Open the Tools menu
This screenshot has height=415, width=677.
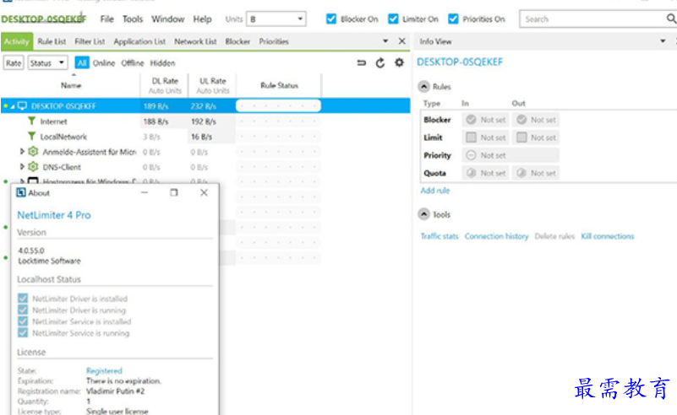(133, 19)
